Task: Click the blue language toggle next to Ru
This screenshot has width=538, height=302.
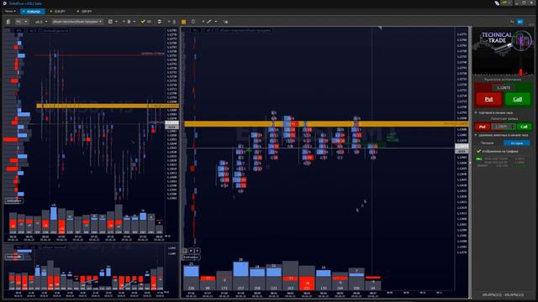Action: (520, 22)
